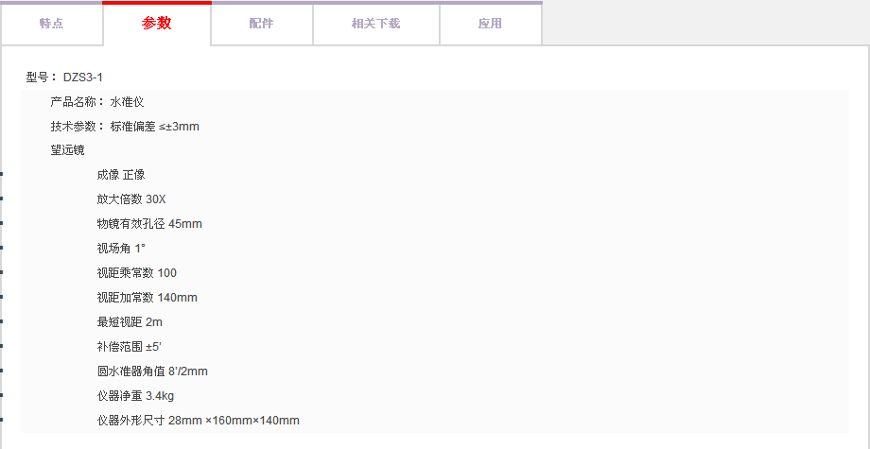
Task: Show the 应用 tab
Action: point(490,24)
